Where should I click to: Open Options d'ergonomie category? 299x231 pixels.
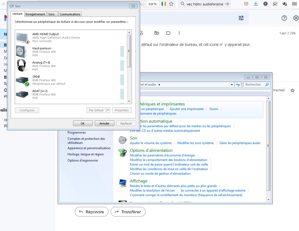[83, 160]
